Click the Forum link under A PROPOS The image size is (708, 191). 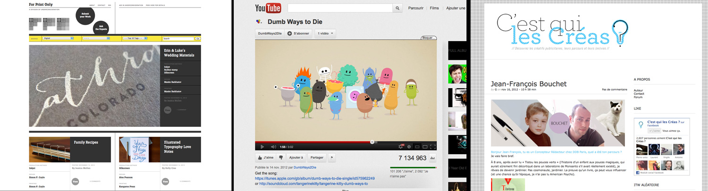[638, 97]
